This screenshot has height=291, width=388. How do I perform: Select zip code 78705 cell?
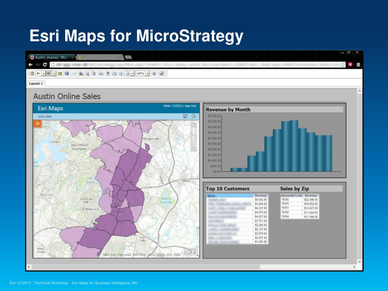(x=291, y=200)
